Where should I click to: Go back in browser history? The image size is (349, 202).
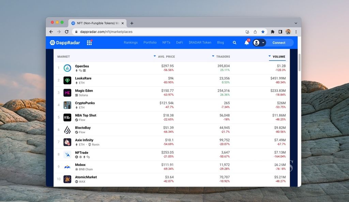click(x=51, y=32)
